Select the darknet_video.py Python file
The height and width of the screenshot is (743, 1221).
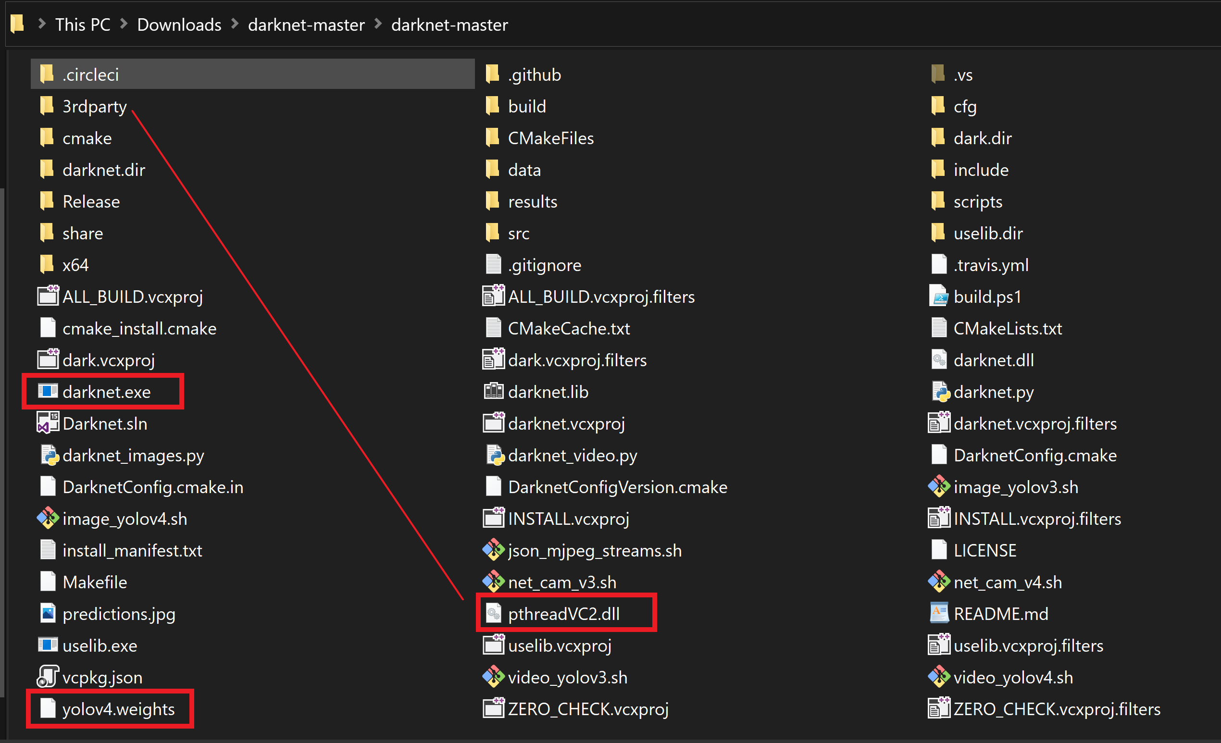click(x=573, y=455)
